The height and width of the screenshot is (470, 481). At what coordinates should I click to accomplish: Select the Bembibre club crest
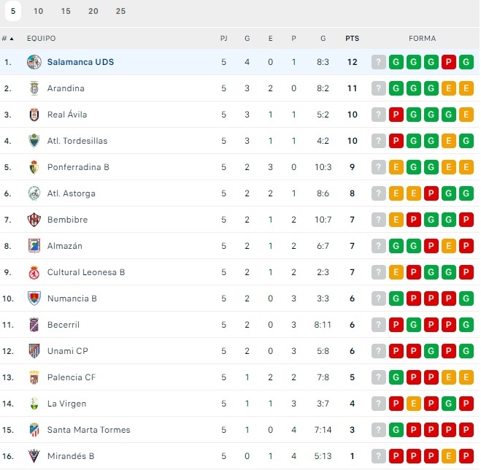click(x=34, y=220)
